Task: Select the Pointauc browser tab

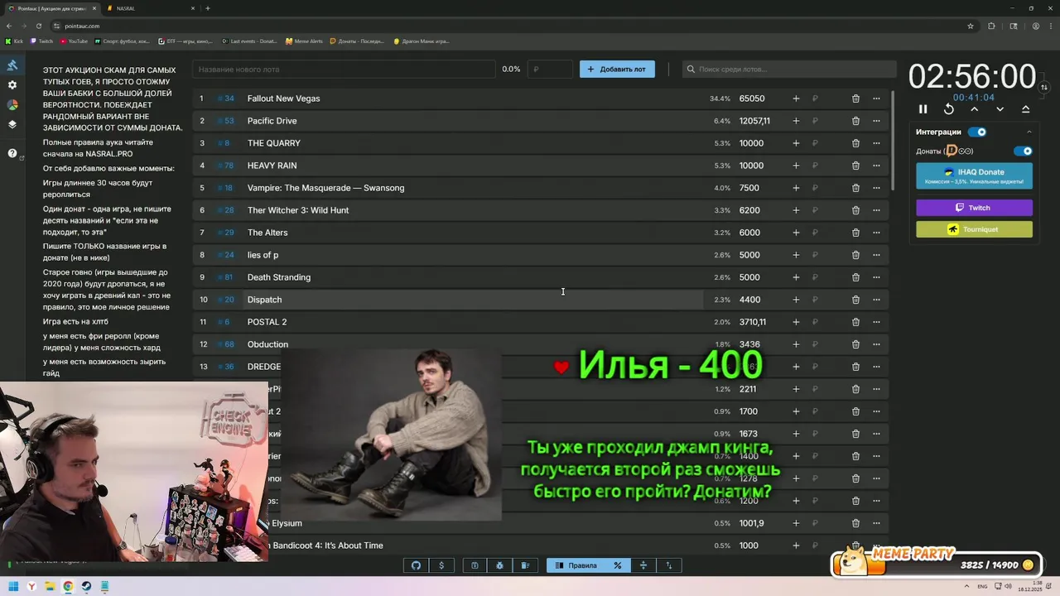Action: pyautogui.click(x=51, y=8)
